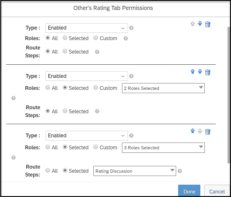Move second permission block up with blue arrow
The height and width of the screenshot is (197, 231).
click(192, 71)
